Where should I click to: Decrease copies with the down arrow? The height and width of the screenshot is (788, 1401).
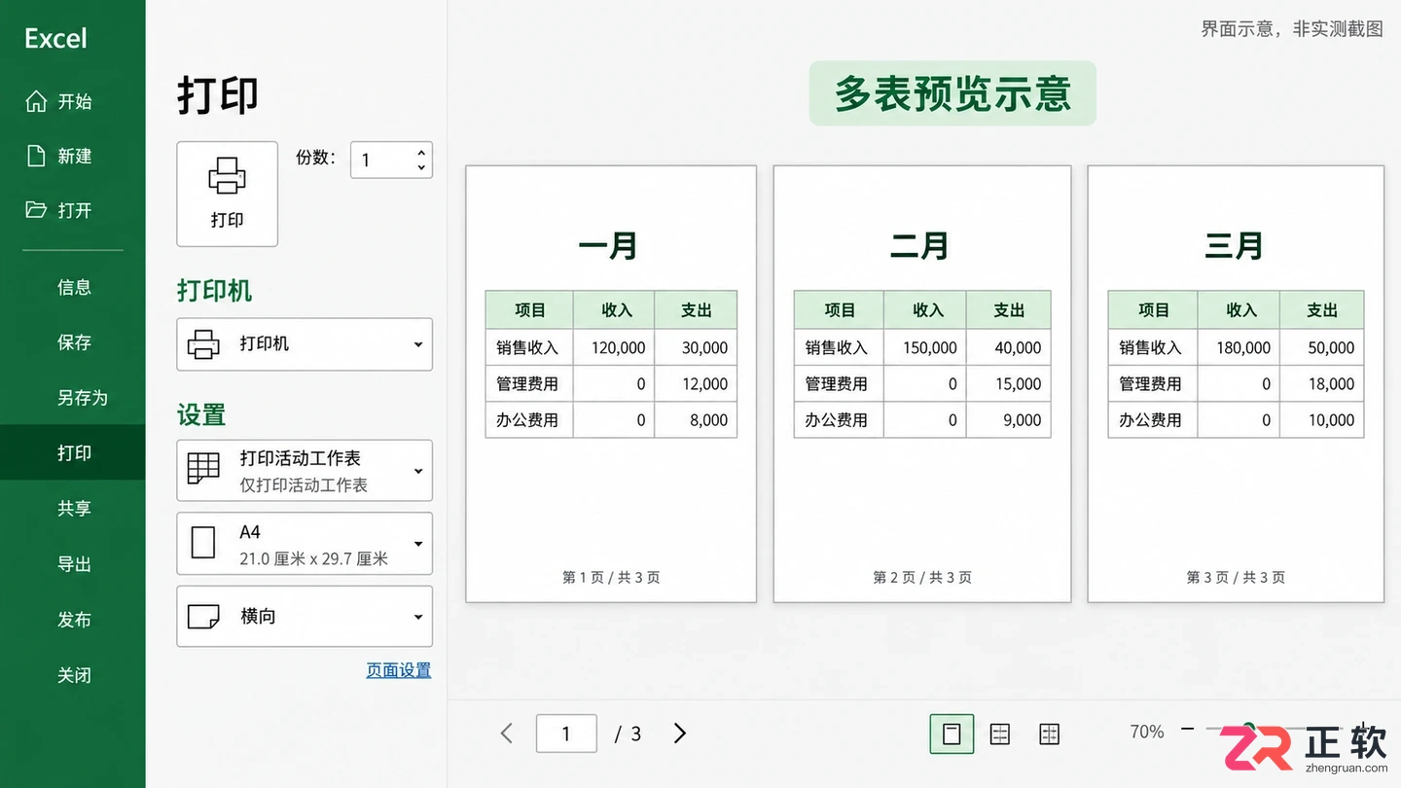[x=421, y=167]
